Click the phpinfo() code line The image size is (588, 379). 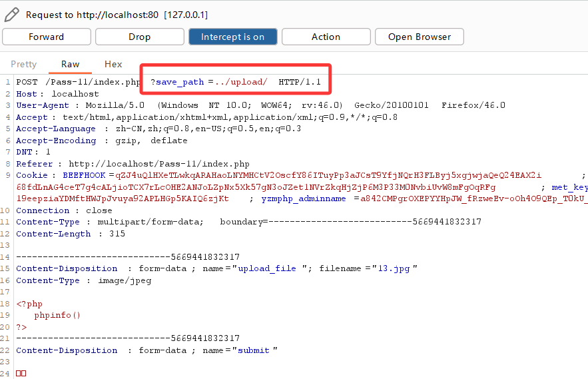point(57,315)
